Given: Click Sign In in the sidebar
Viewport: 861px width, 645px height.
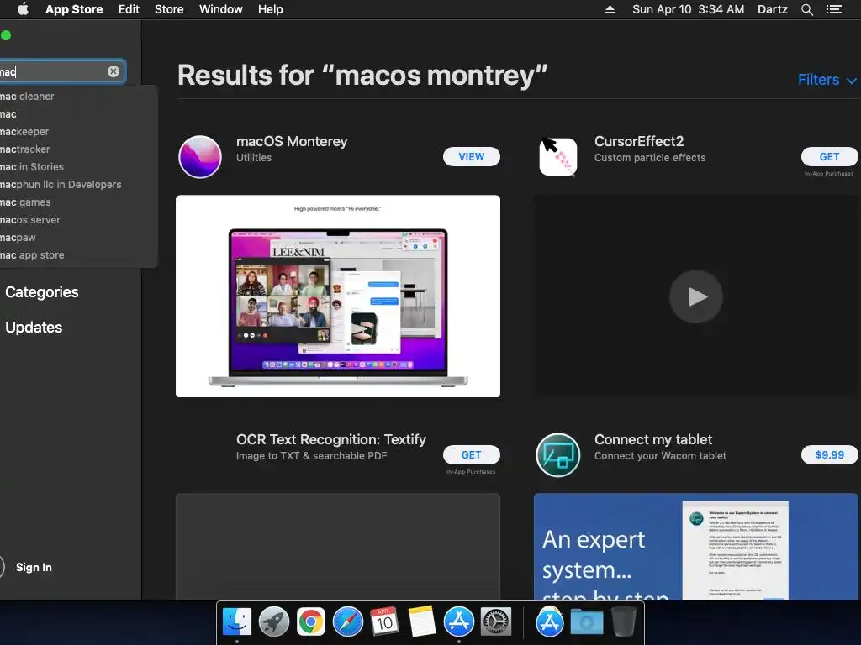Looking at the screenshot, I should 34,568.
